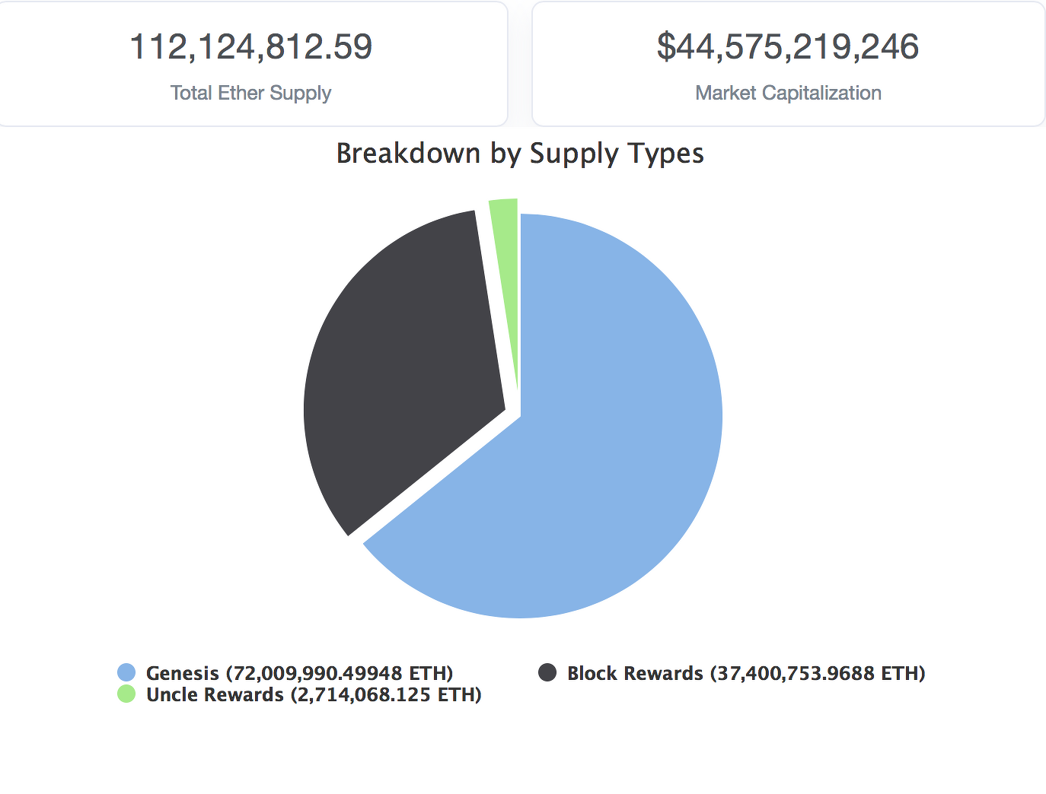
Task: Toggle Genesis series via its legend label
Action: [299, 673]
